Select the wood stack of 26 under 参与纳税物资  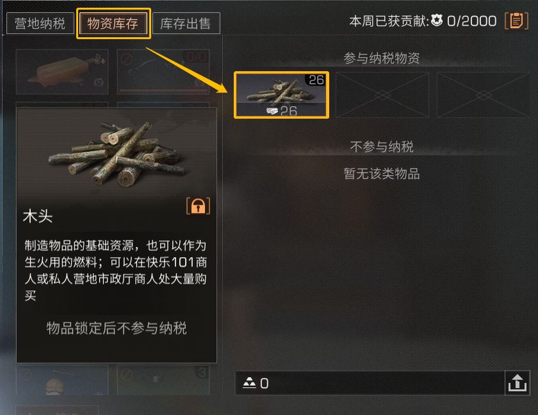click(x=281, y=95)
